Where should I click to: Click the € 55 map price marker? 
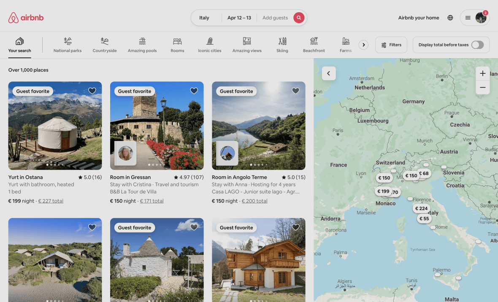424,218
